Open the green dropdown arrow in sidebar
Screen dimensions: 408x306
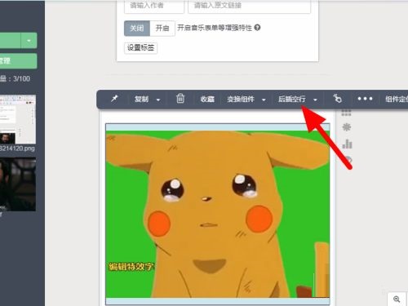pos(29,41)
